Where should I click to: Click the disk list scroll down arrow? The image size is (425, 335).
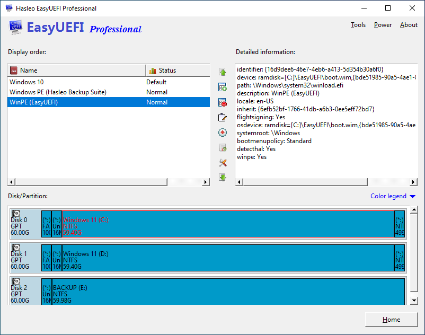click(414, 301)
